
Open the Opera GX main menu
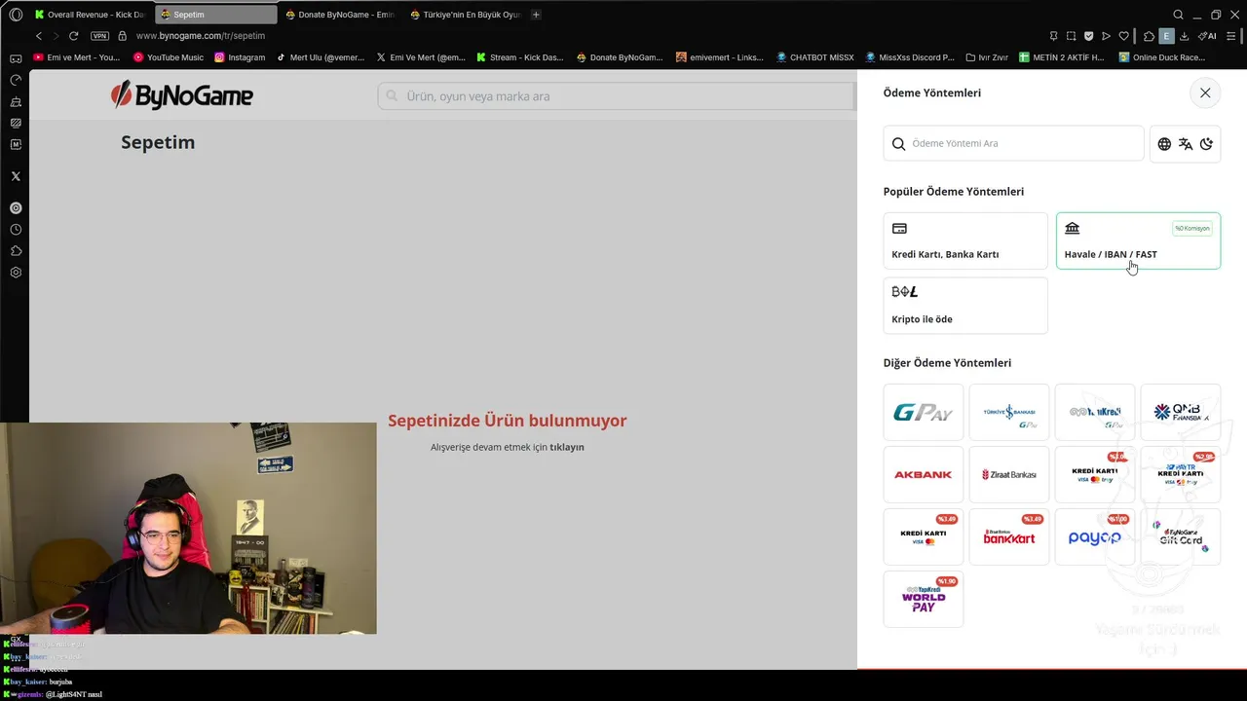click(x=16, y=15)
